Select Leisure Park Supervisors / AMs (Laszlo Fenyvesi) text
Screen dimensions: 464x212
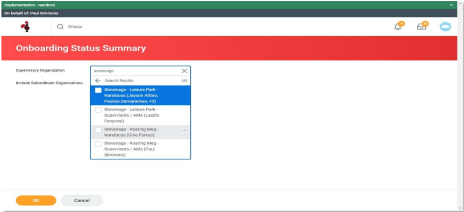pos(132,115)
